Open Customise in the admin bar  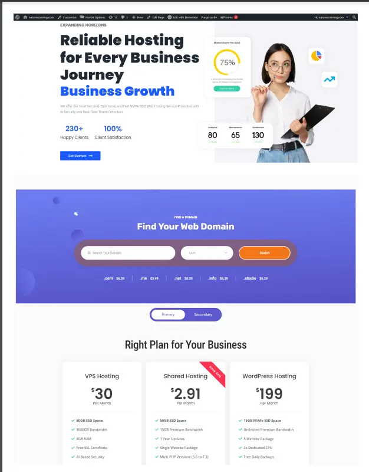(x=67, y=17)
